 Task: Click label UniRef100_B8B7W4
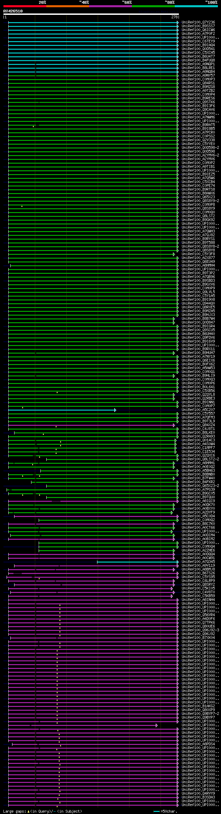pos(198,319)
